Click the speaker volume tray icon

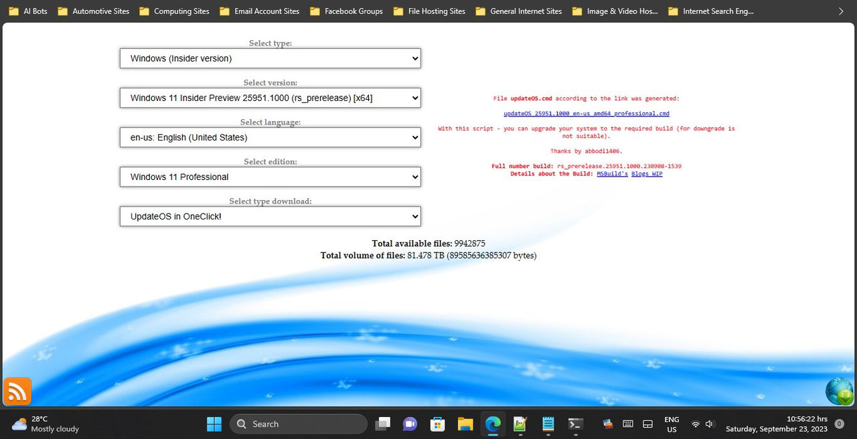[x=710, y=424]
